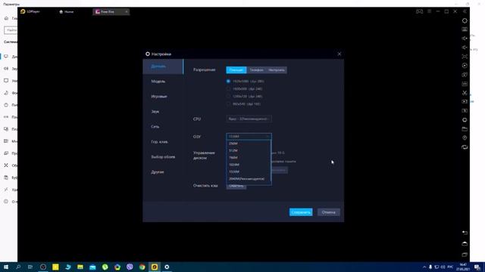The image size is (485, 272).
Task: Open the Выбор обоев settings section
Action: coord(163,157)
